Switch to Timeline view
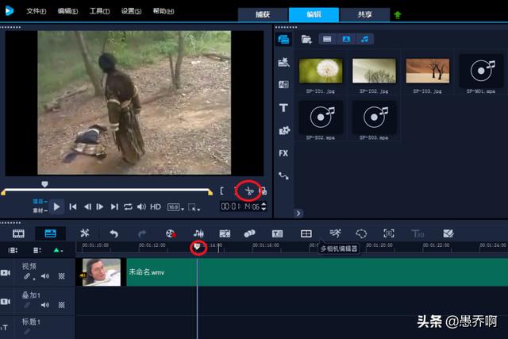The width and height of the screenshot is (508, 339). (50, 233)
